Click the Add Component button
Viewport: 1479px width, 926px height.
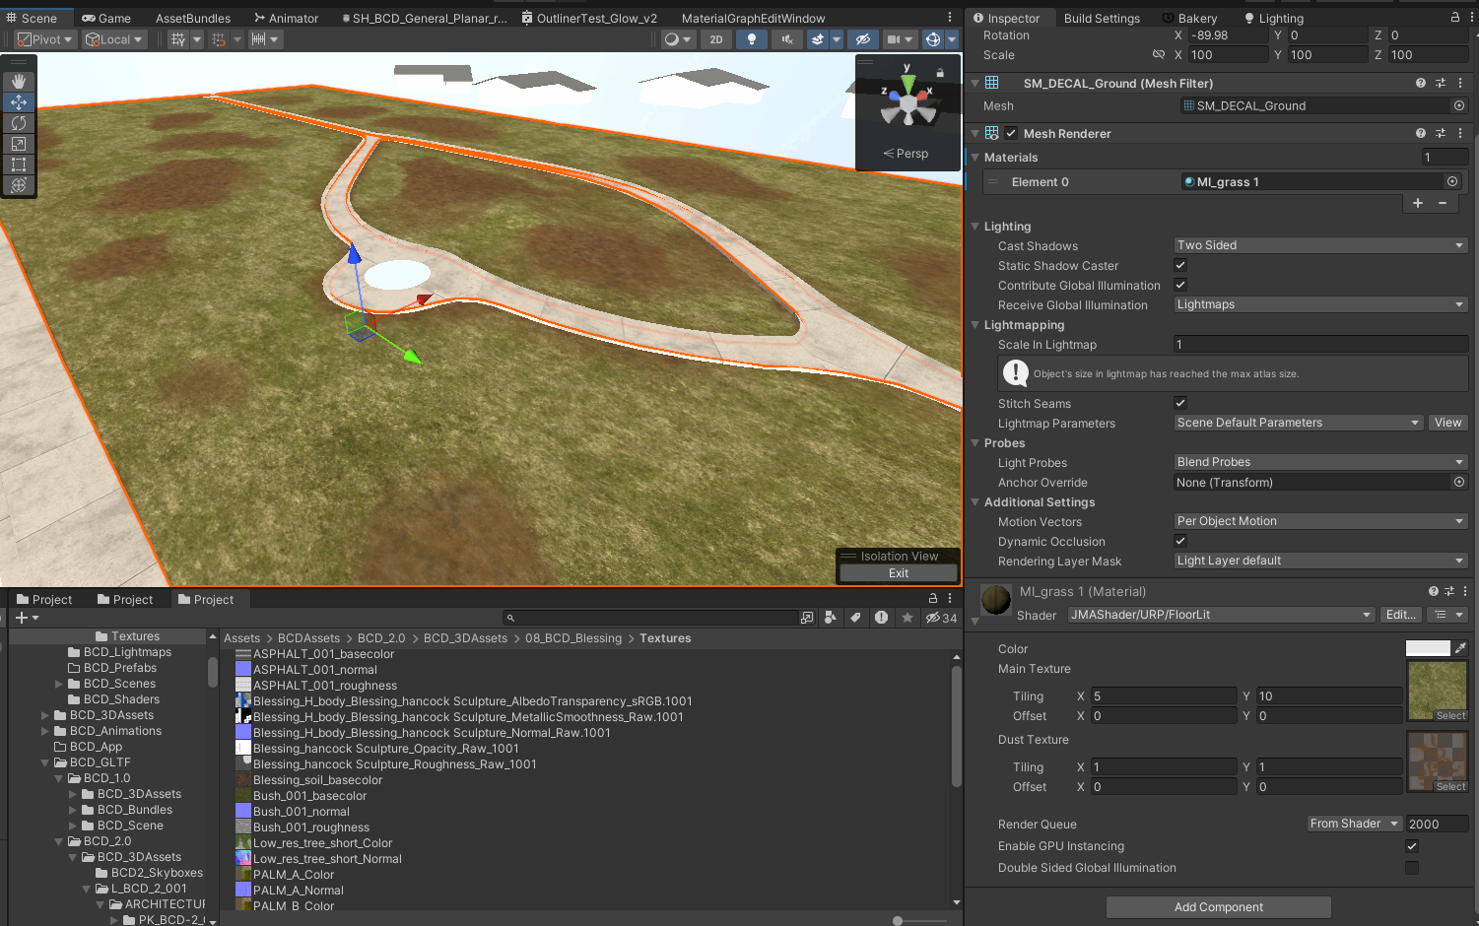1218,907
